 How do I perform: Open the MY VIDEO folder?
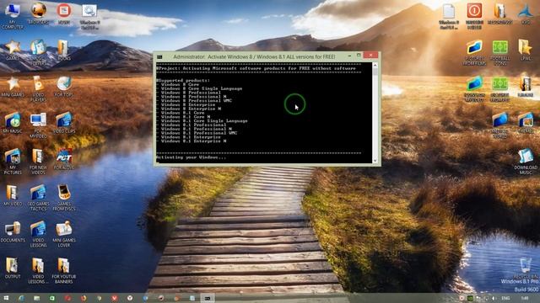[x=13, y=196]
